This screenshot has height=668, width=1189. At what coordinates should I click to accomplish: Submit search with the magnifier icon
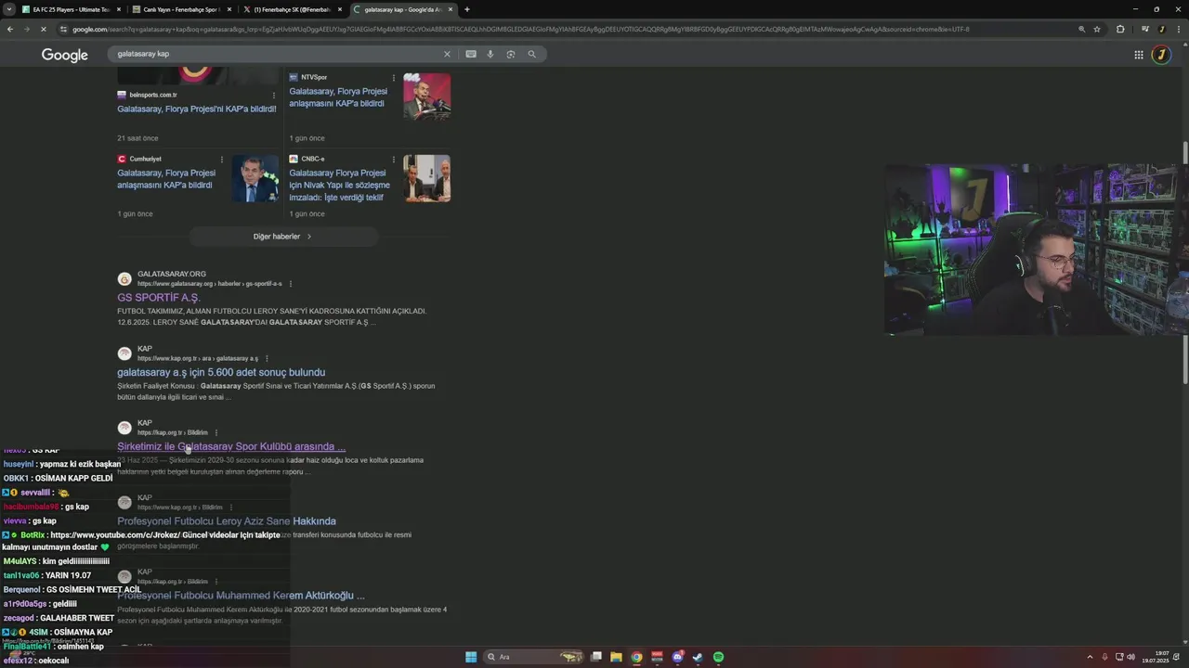tap(532, 54)
